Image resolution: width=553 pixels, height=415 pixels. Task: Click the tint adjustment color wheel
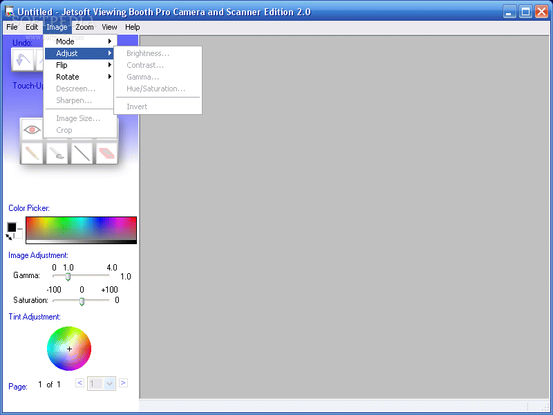69,349
